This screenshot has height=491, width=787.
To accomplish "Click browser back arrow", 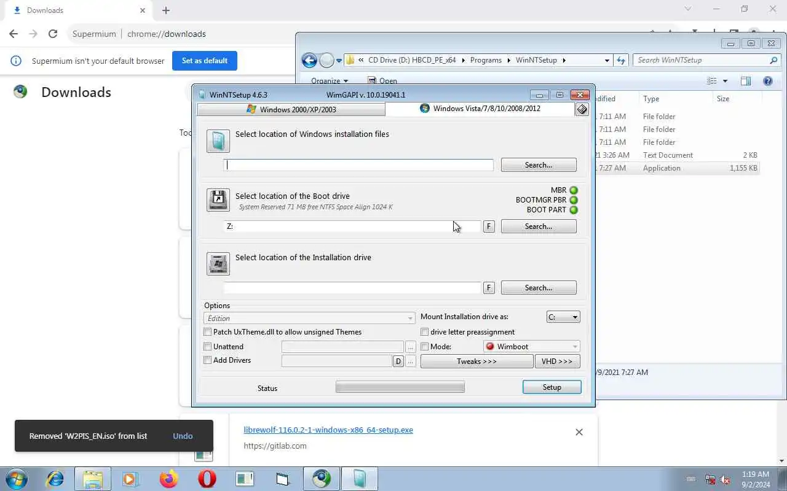I will [x=14, y=34].
